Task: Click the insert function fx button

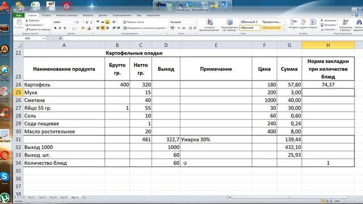Action: 61,39
